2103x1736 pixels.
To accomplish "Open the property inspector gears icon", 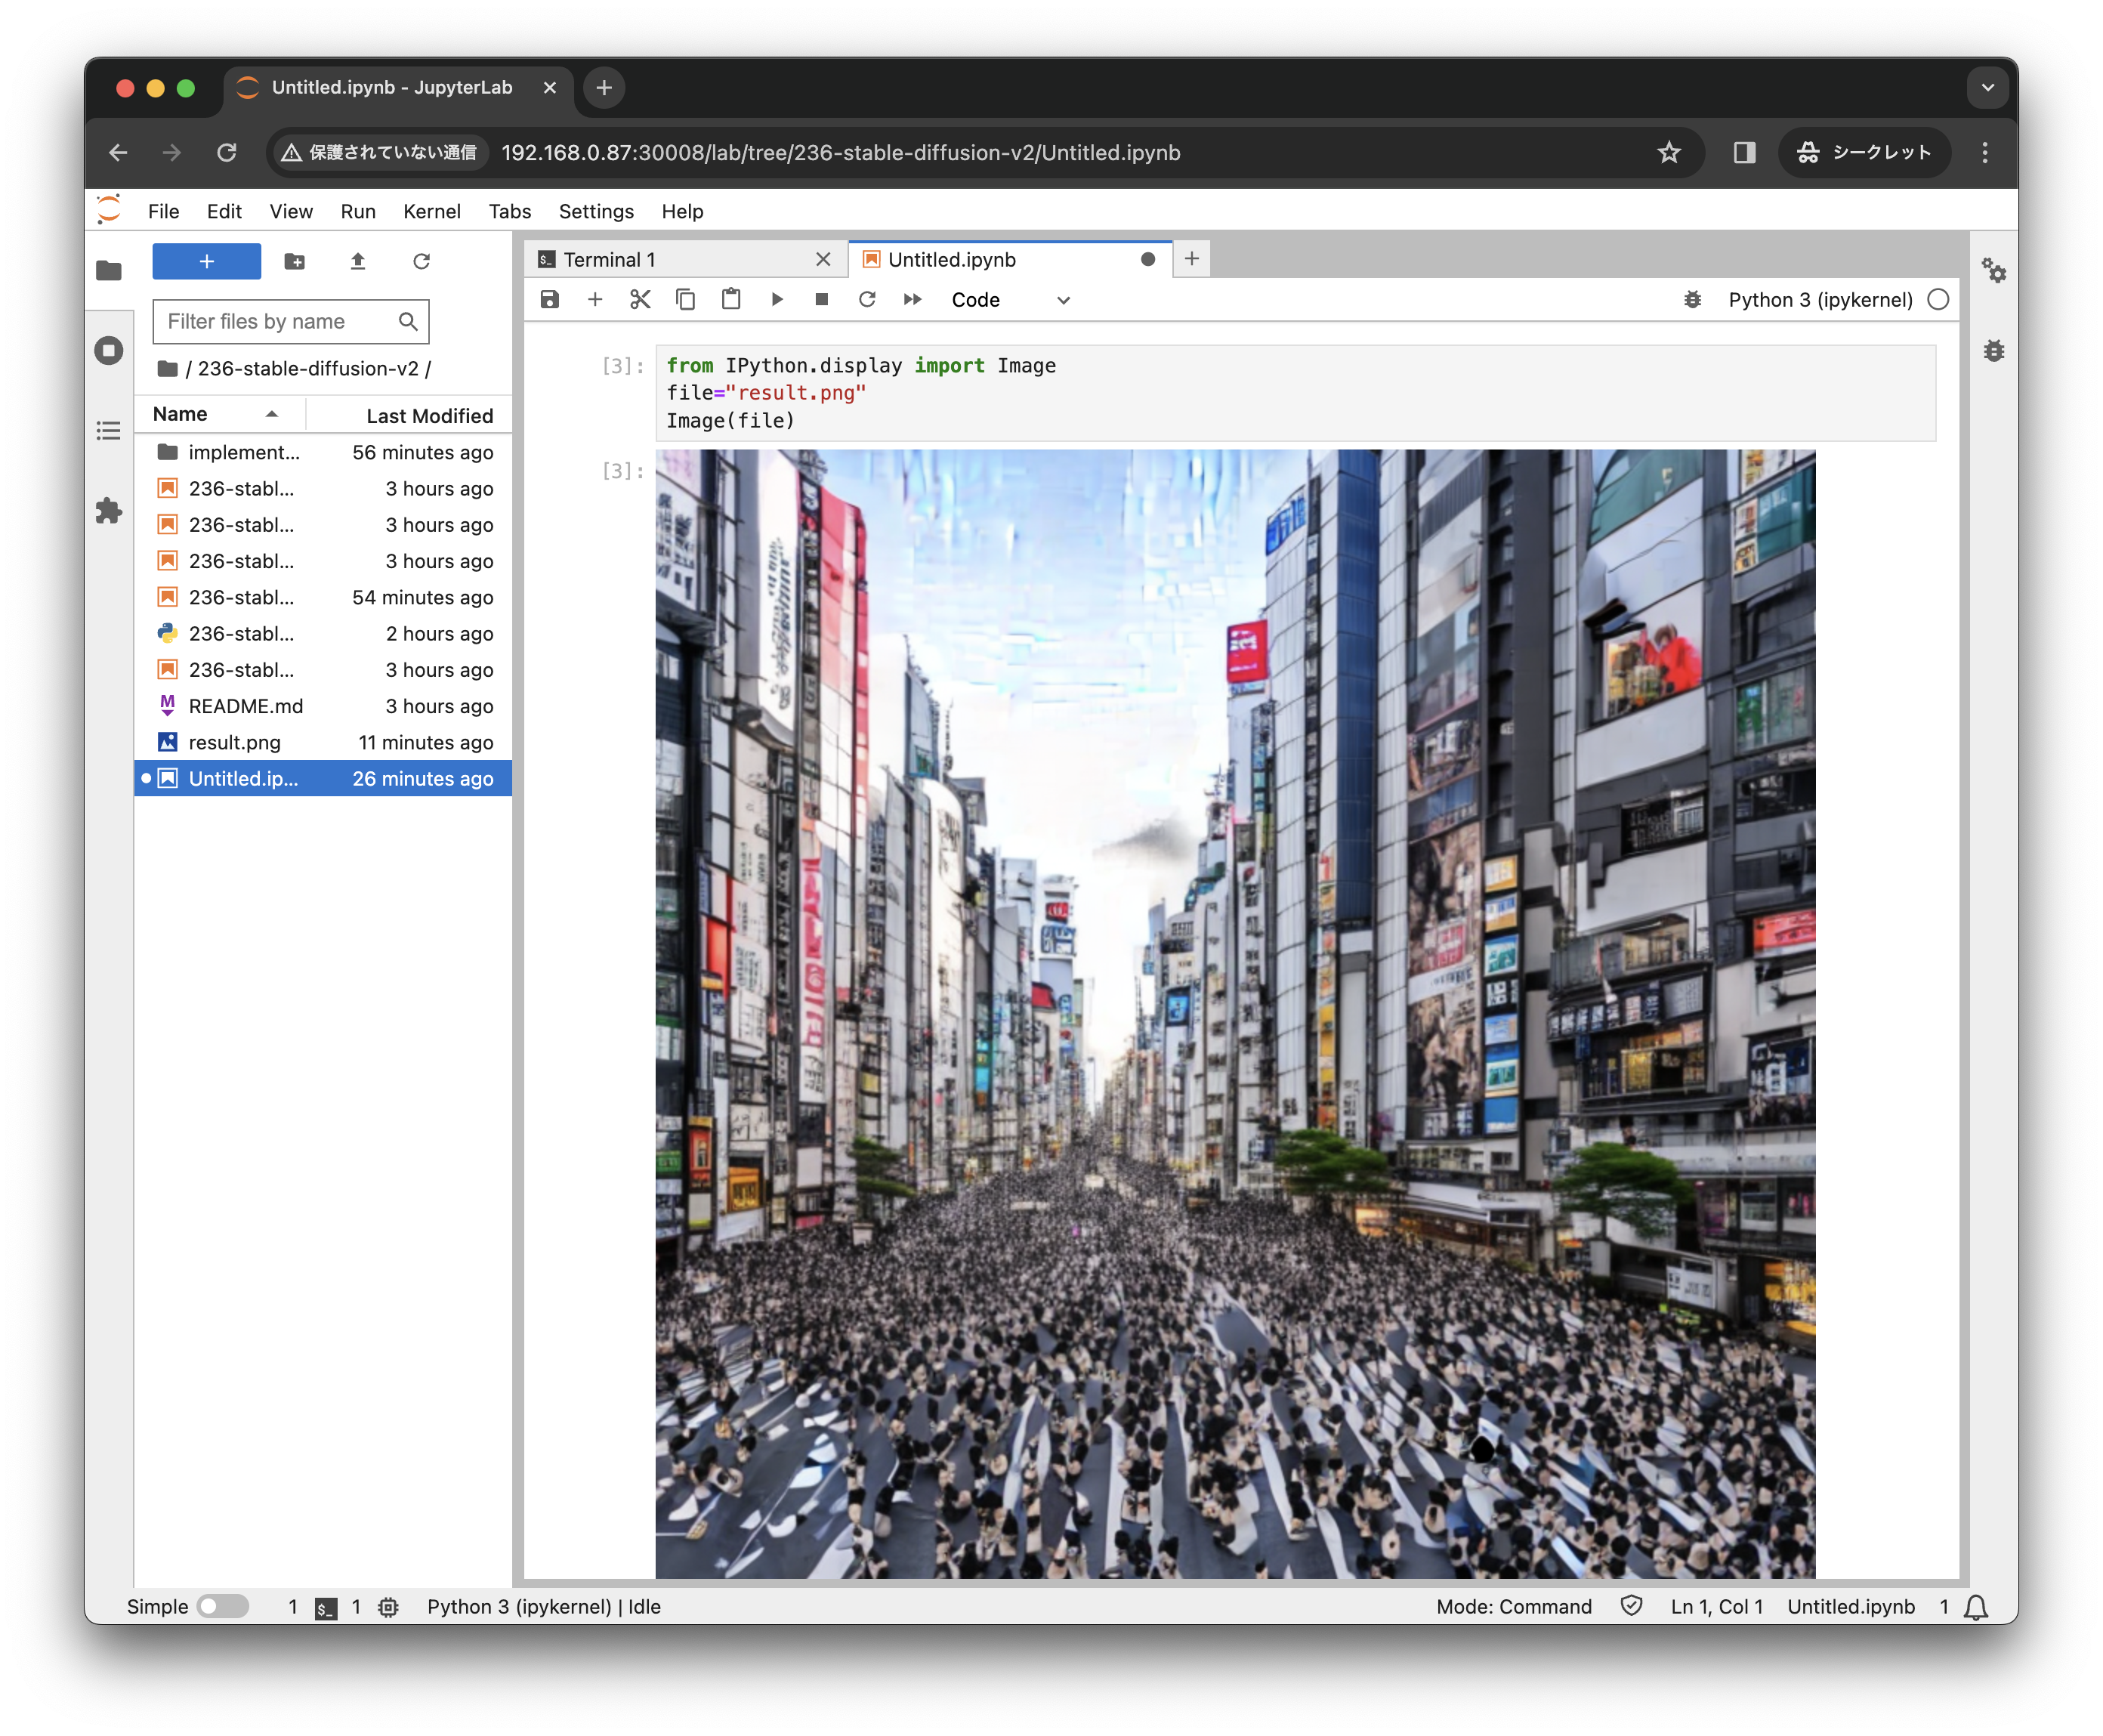I will 1993,270.
